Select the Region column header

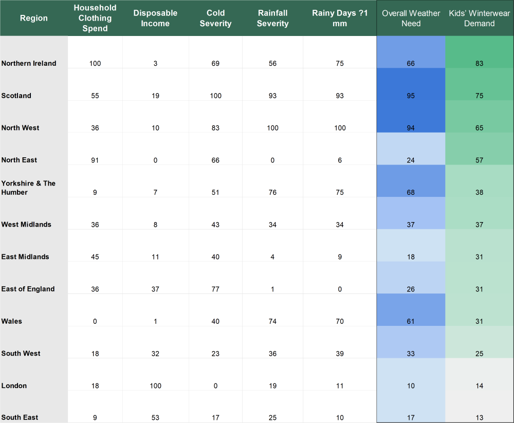(34, 18)
